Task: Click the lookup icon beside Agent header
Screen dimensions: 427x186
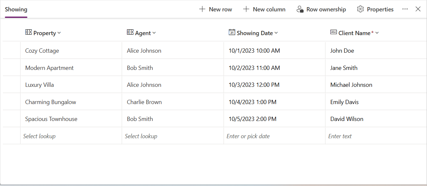Action: click(130, 32)
